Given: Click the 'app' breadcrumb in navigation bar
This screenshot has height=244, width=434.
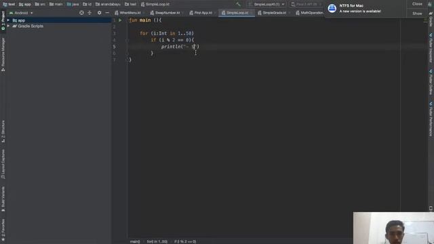Looking at the screenshot, I should click(x=25, y=5).
